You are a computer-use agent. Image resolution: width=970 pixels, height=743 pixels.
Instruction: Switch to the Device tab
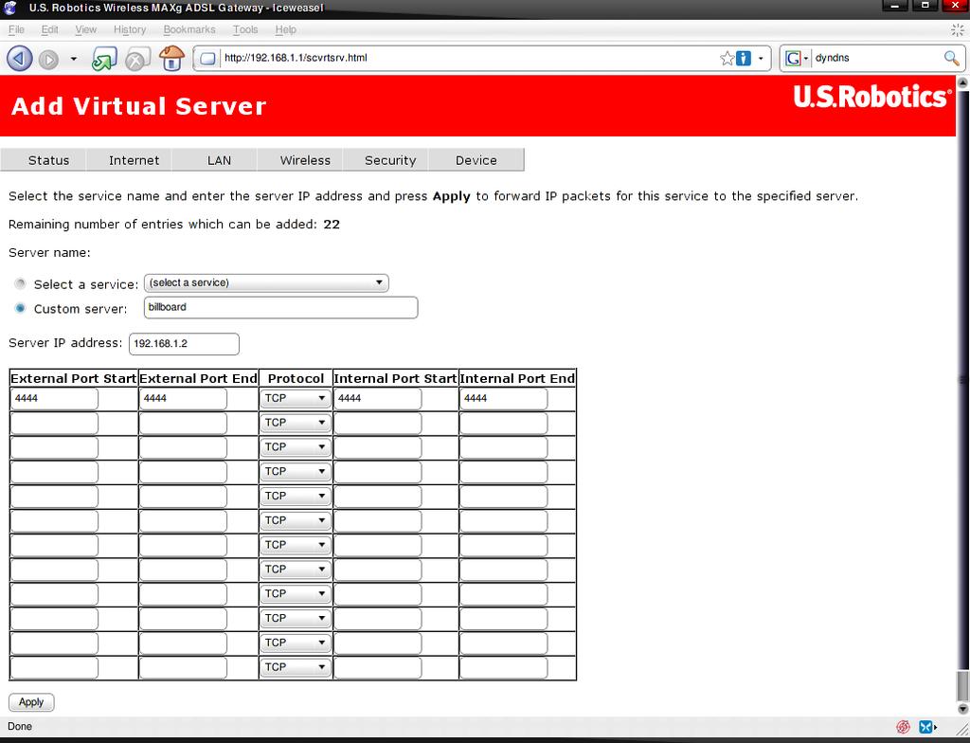click(476, 160)
